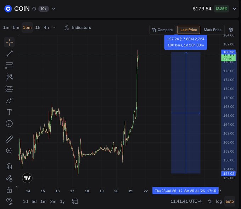The width and height of the screenshot is (241, 209).
Task: Select the brush drawing tool
Action: click(x=9, y=101)
